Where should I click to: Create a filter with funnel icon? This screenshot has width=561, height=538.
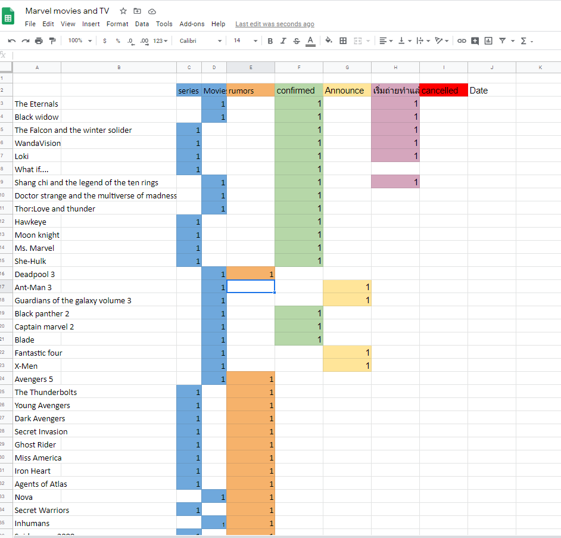(502, 41)
